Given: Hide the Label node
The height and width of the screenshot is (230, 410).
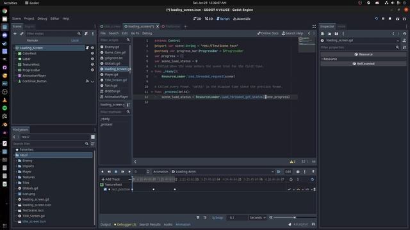Looking at the screenshot, I should click(92, 59).
